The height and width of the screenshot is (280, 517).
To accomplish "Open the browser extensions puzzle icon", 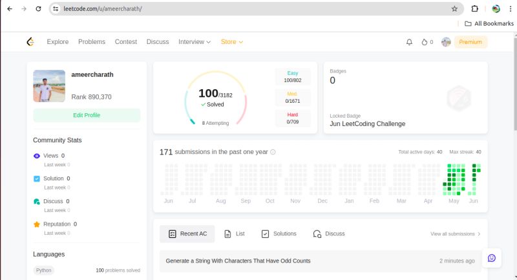I will click(475, 9).
